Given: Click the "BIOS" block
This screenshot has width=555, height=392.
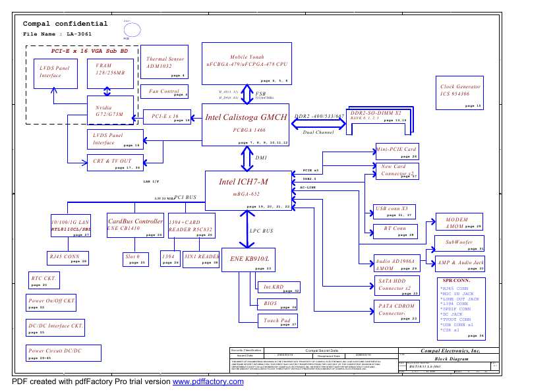Looking at the screenshot, I should 277,304.
